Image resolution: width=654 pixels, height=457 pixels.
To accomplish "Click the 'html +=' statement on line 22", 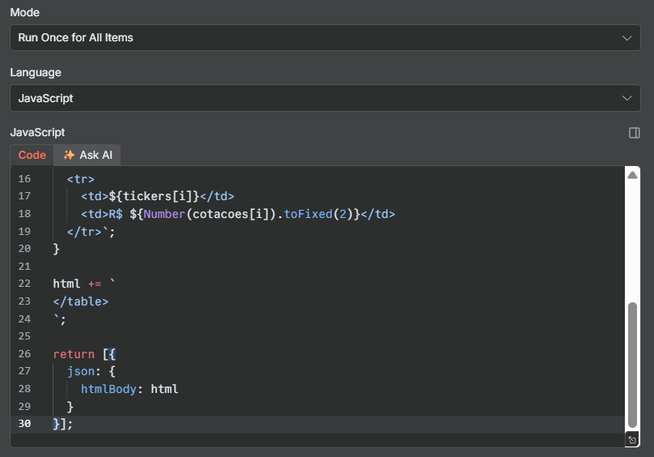I will (x=77, y=284).
